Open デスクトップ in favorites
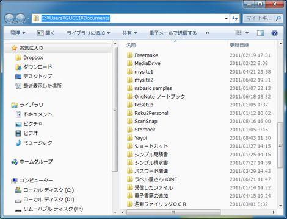This screenshot has height=219, width=287. click(x=38, y=77)
